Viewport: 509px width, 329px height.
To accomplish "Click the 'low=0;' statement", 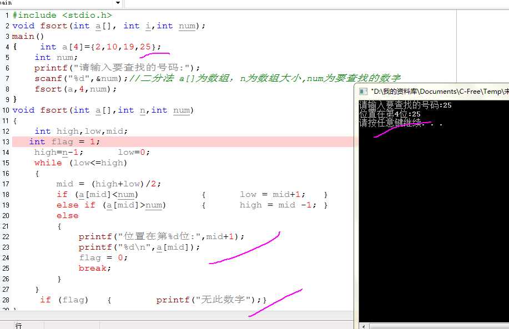I will (134, 152).
